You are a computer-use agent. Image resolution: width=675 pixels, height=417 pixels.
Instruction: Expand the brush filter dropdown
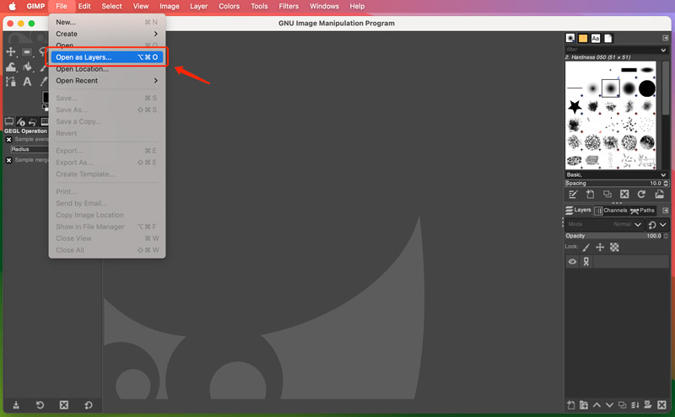tap(663, 50)
